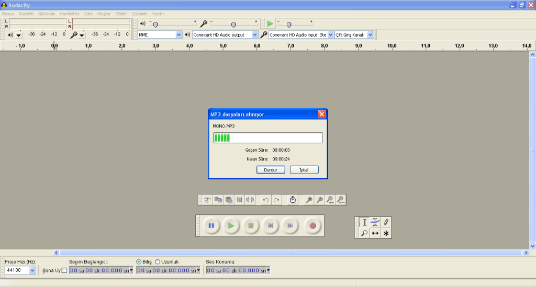Image resolution: width=536 pixels, height=287 pixels.
Task: Click the Play-at-speed green arrow
Action: [x=270, y=24]
